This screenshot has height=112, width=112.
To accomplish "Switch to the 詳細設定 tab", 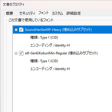I will (x=74, y=13).
